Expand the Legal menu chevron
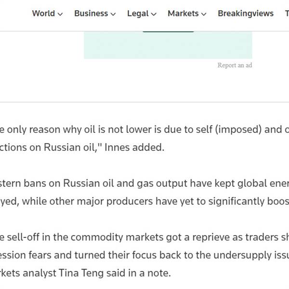 pos(154,14)
